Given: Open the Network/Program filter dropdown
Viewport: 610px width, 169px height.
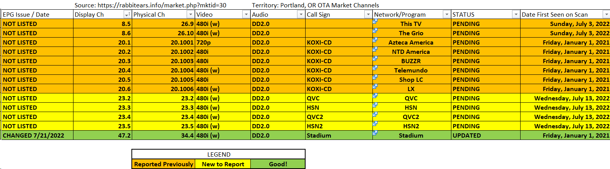Looking at the screenshot, I should point(447,14).
